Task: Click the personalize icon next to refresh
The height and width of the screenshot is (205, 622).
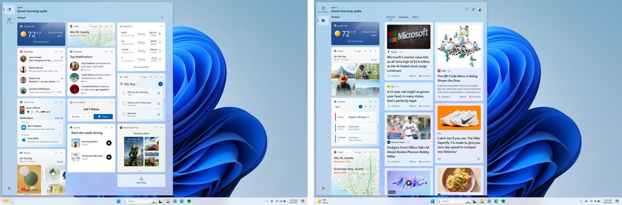Action: (473, 9)
